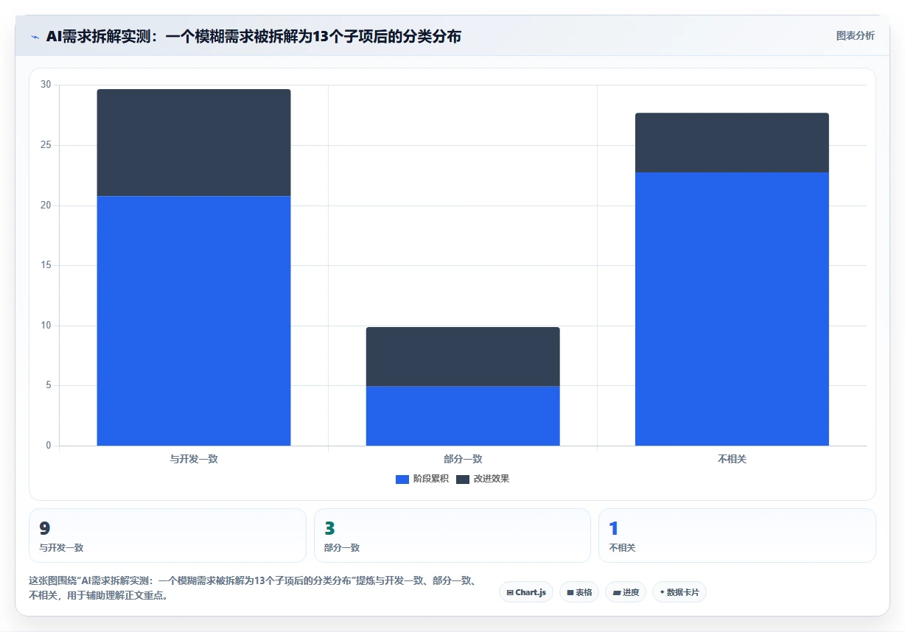Select the Chart.js tag chip
This screenshot has height=632, width=905.
pos(526,592)
